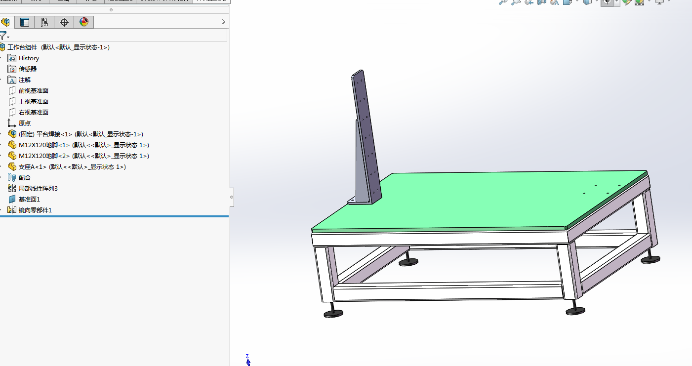This screenshot has width=692, height=366.
Task: Click the feature tree filter input field
Action: coord(119,35)
